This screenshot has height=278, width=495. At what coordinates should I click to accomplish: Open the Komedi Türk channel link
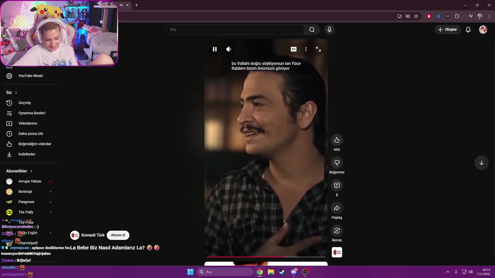(x=93, y=235)
